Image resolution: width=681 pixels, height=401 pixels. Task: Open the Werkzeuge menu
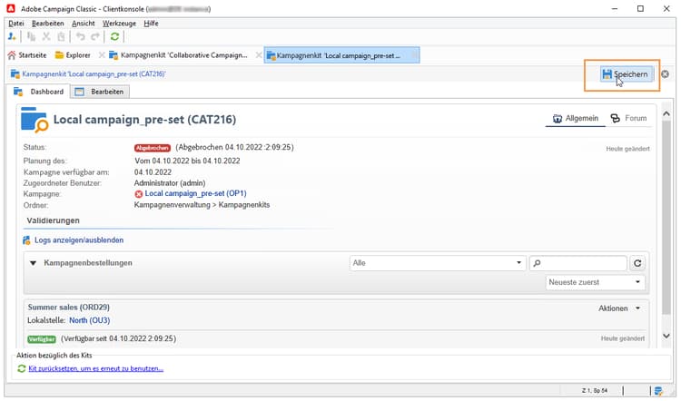point(119,24)
